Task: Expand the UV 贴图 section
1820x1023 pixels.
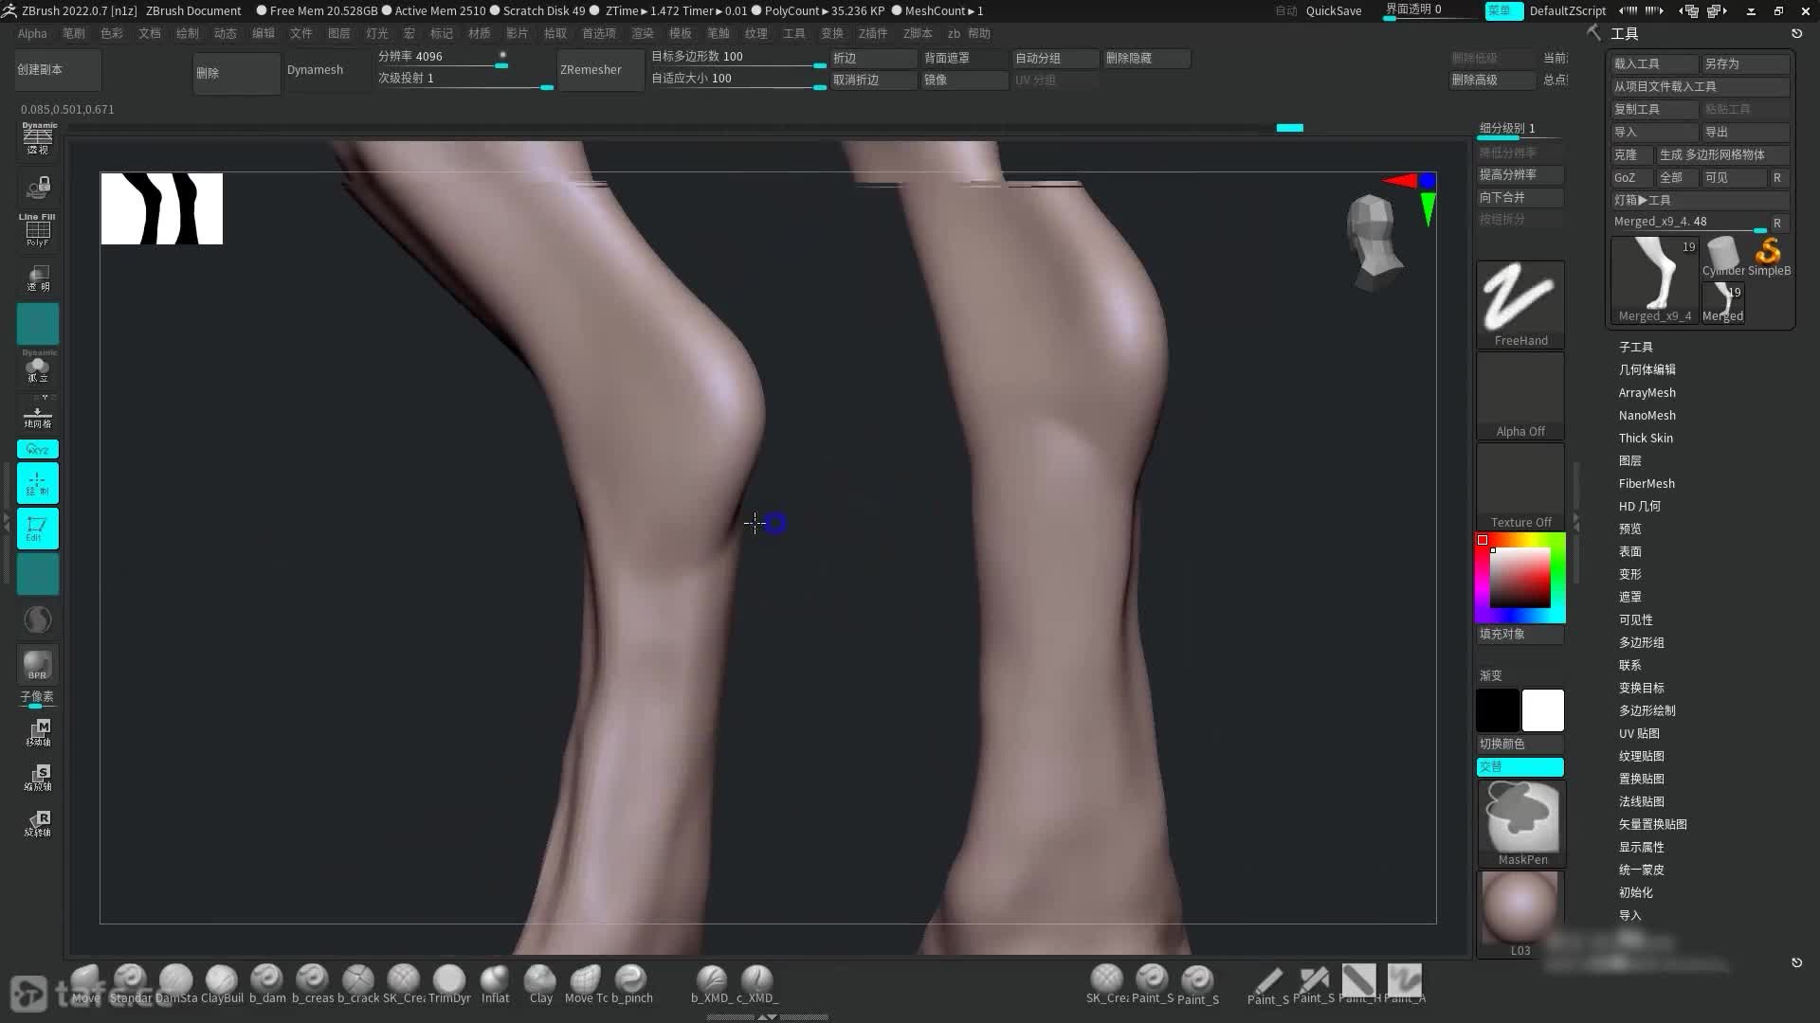Action: 1639,733
